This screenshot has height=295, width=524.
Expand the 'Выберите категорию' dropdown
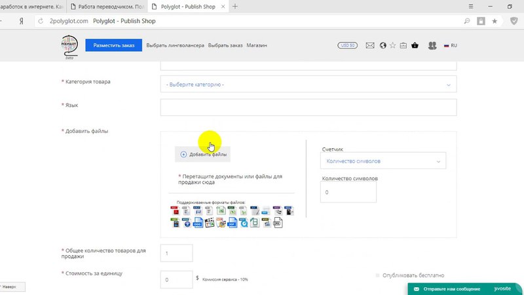pyautogui.click(x=308, y=85)
